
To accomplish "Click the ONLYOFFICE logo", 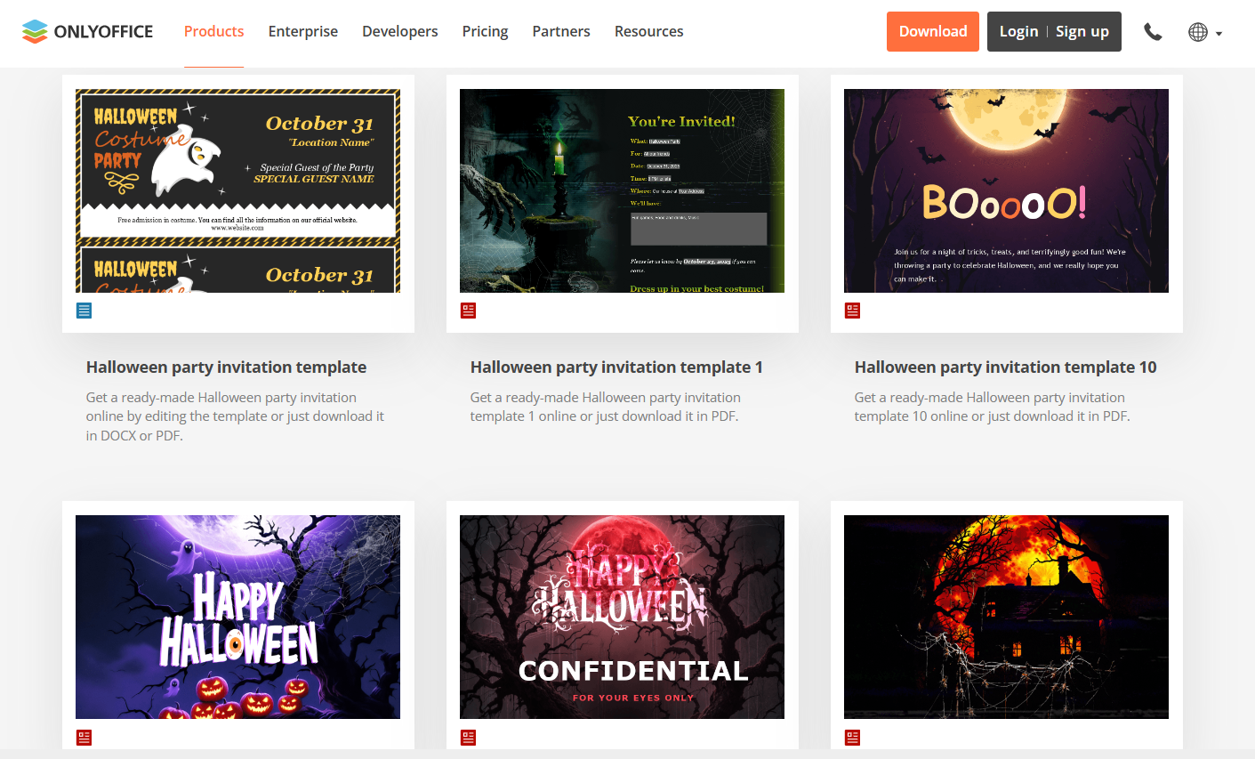I will tap(87, 32).
